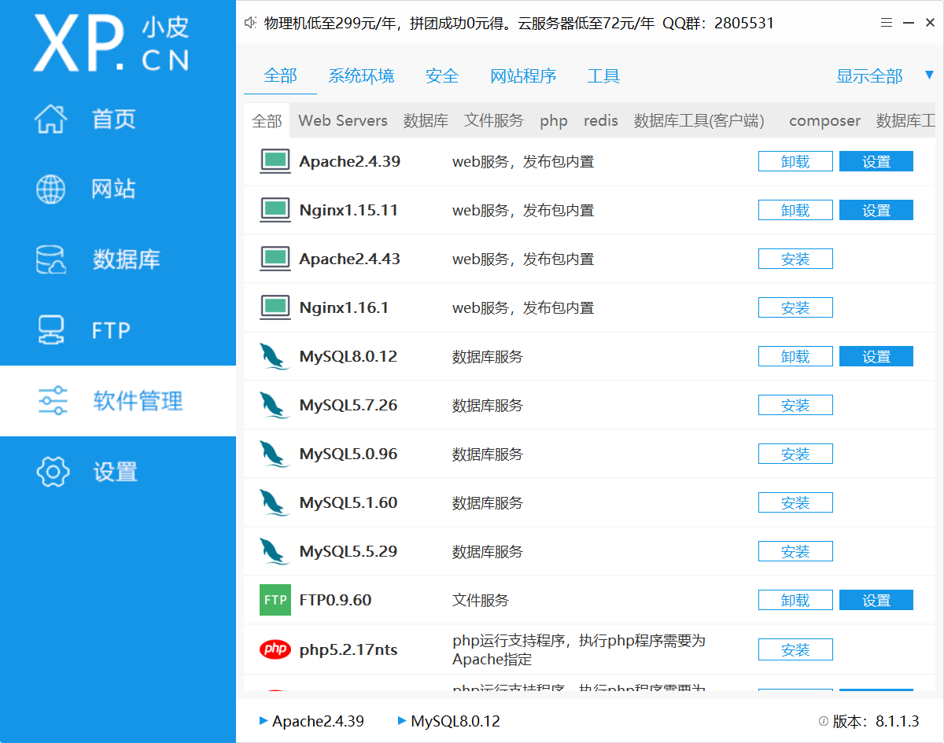Expand the Apache2.4.39 status arrow at bottom

point(264,720)
